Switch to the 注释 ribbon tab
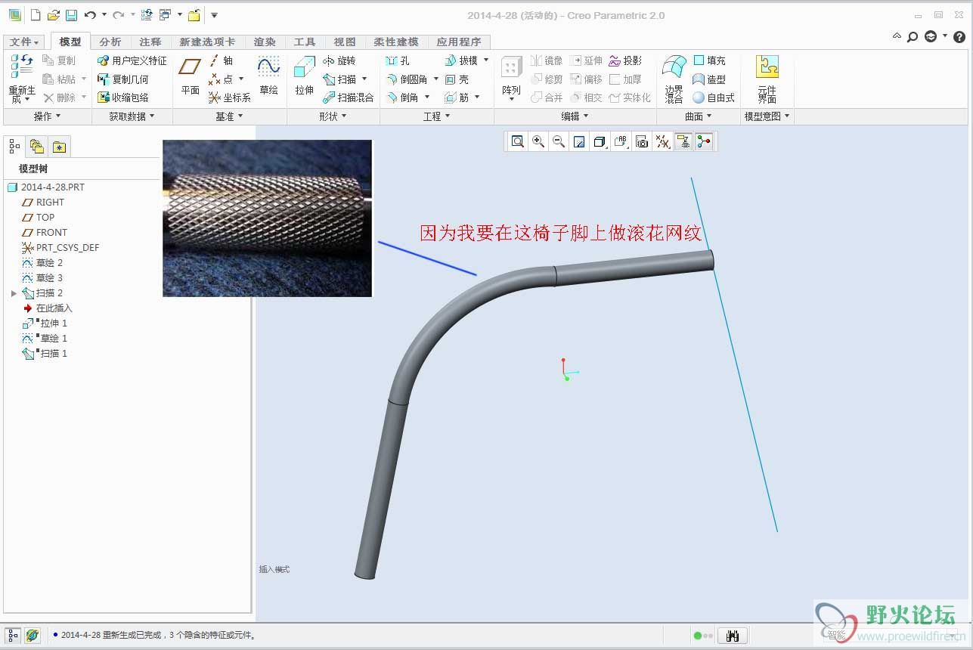The height and width of the screenshot is (650, 973). click(150, 42)
